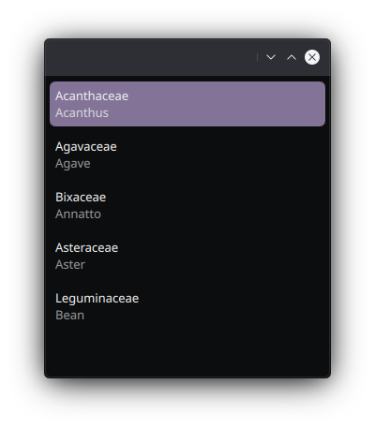This screenshot has width=375, height=428.
Task: Jump to next search match with down chevron
Action: tap(271, 57)
